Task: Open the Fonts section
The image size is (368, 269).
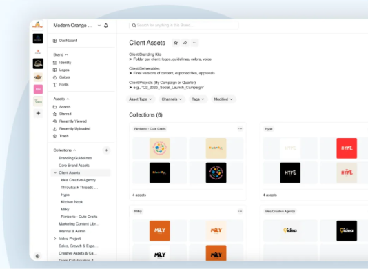Action: pyautogui.click(x=63, y=85)
